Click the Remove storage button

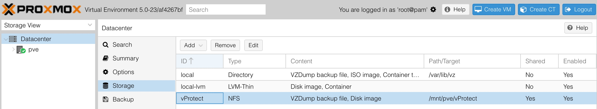click(x=225, y=45)
